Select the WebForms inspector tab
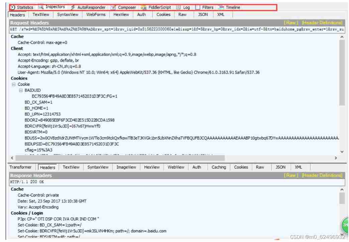This screenshot has width=349, height=242. [x=96, y=14]
